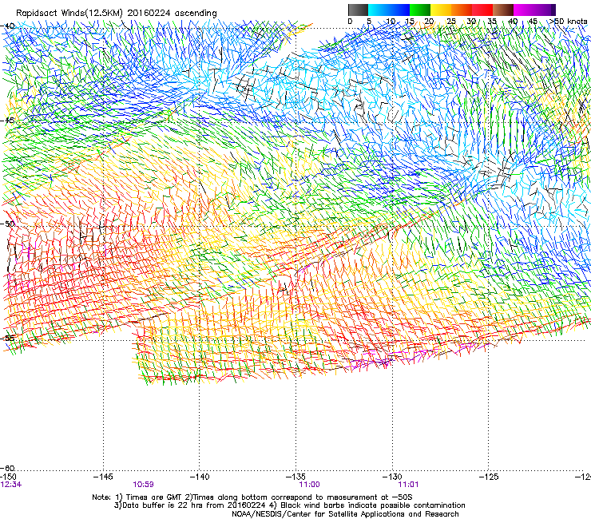Click the yellow 20-25 knots color segment
The image size is (591, 519).
pos(441,10)
